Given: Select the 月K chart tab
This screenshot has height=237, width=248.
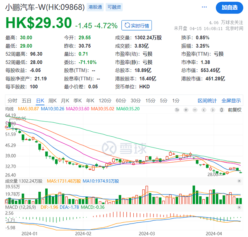Looking at the screenshot, I should pos(65,101).
